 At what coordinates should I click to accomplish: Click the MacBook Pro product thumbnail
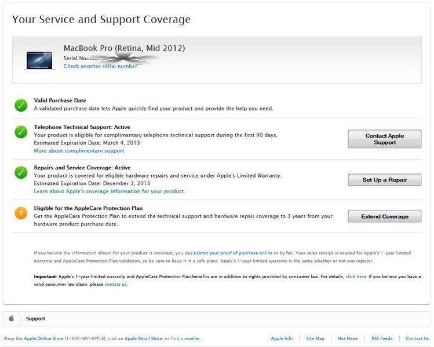coord(39,60)
